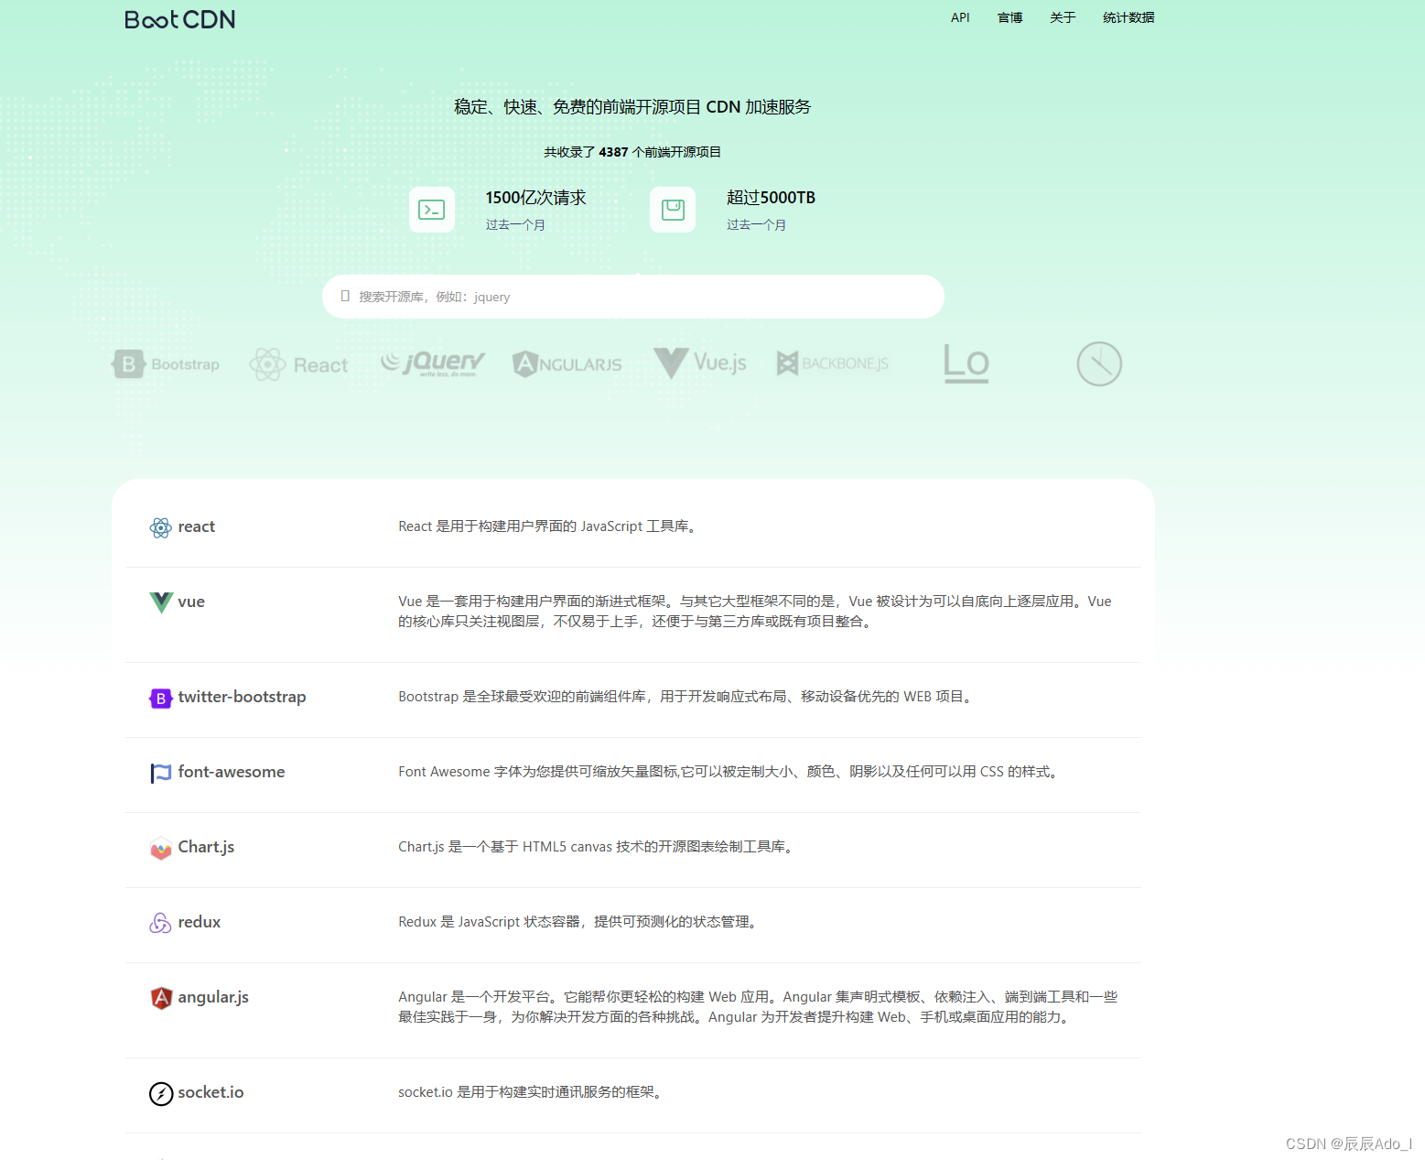Viewport: 1425px width, 1160px height.
Task: Click the BootCDN logo to go home
Action: 179,19
